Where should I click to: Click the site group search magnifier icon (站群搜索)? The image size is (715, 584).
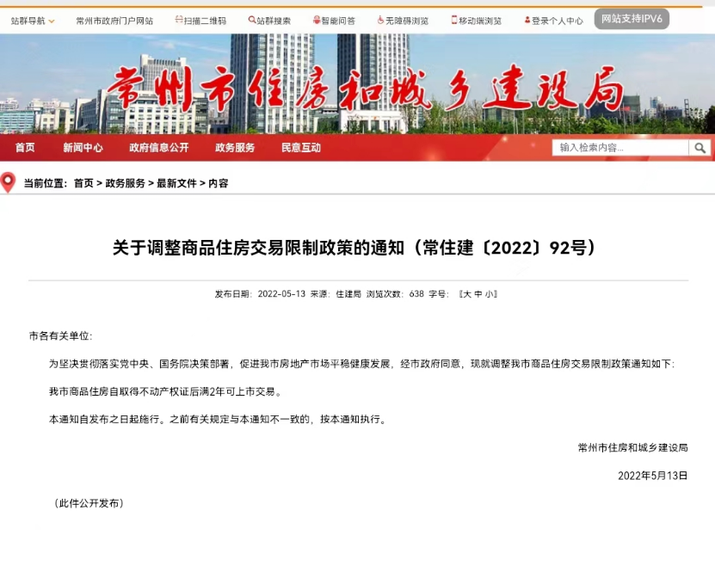point(250,19)
